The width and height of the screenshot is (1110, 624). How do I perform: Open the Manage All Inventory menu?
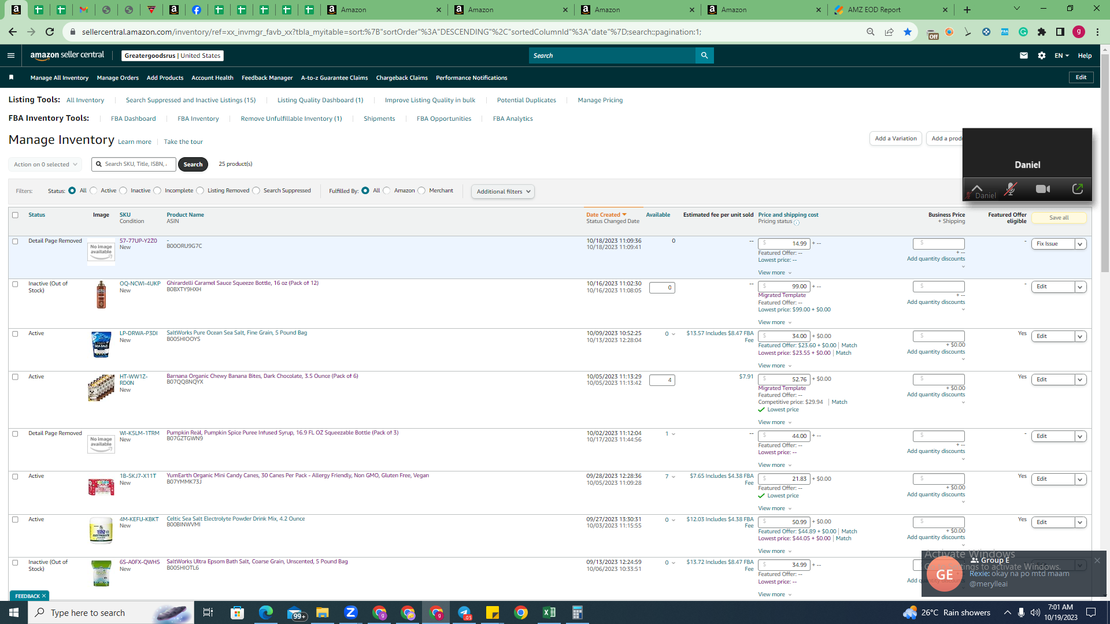point(60,78)
